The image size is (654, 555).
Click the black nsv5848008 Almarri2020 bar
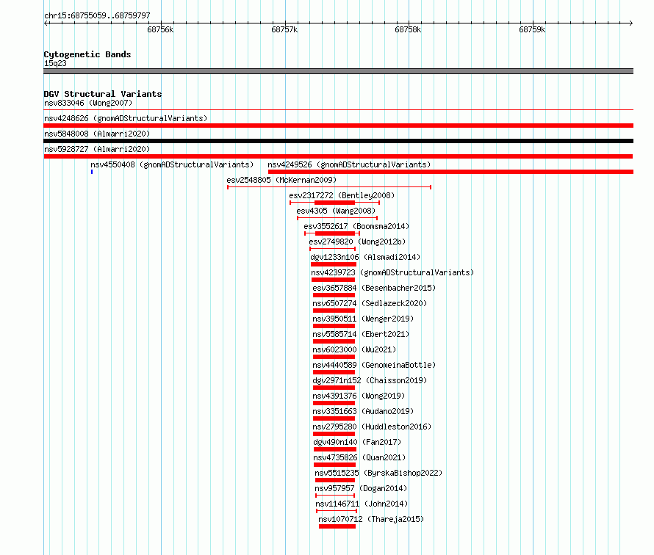point(338,141)
